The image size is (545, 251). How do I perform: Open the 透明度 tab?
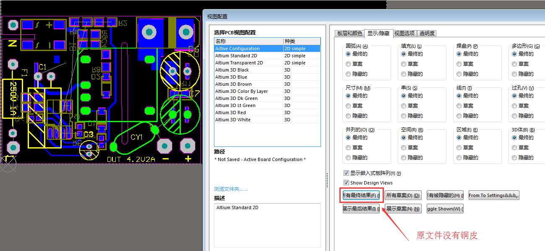[x=427, y=33]
